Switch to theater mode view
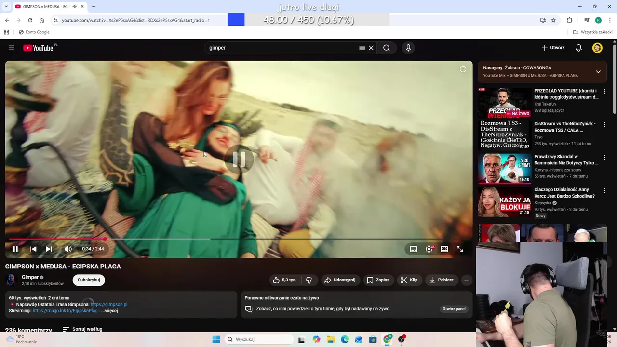 tap(444, 249)
